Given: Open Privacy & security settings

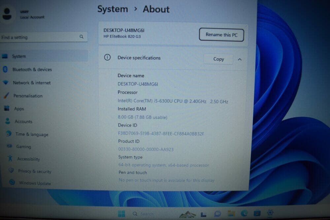Looking at the screenshot, I should [35, 172].
